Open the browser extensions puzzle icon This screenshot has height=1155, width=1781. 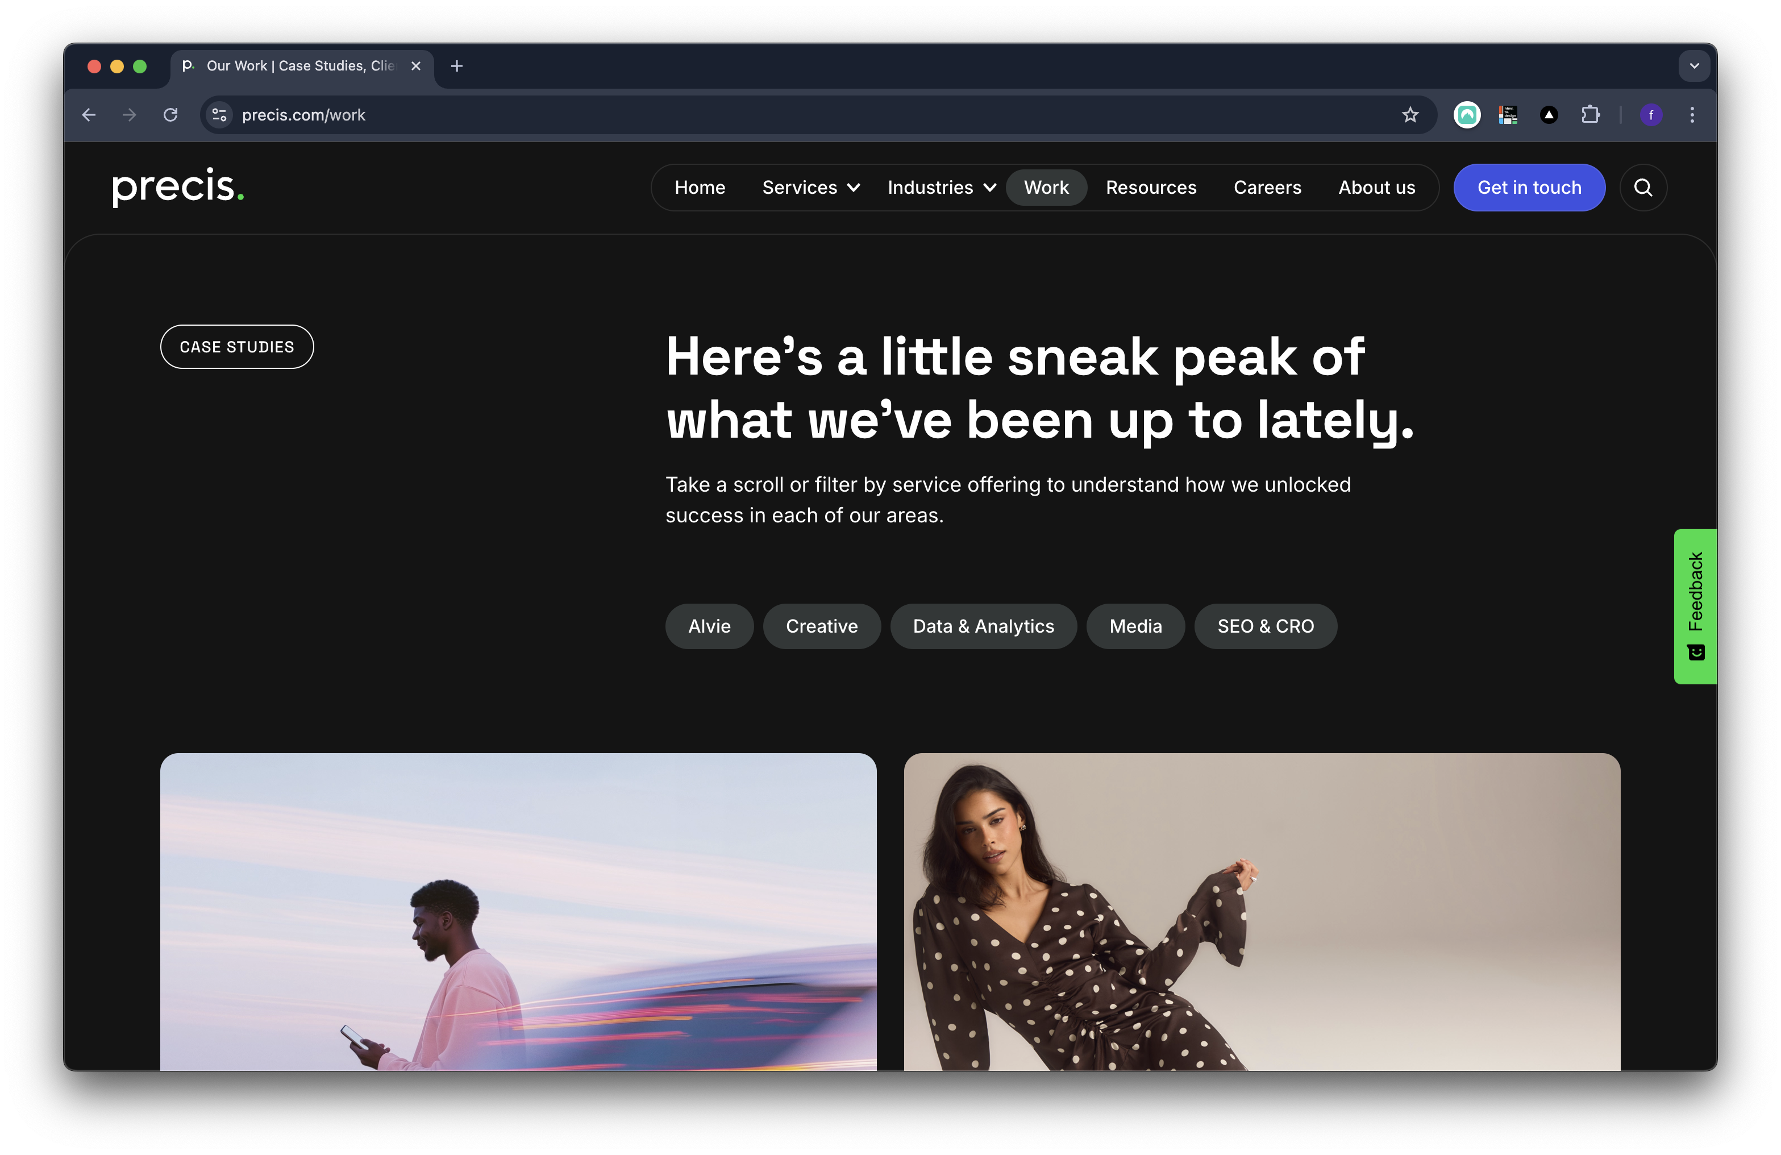1590,114
